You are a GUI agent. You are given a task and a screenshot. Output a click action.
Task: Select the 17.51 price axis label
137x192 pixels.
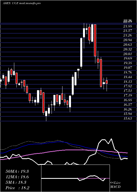pyautogui.click(x=128, y=91)
